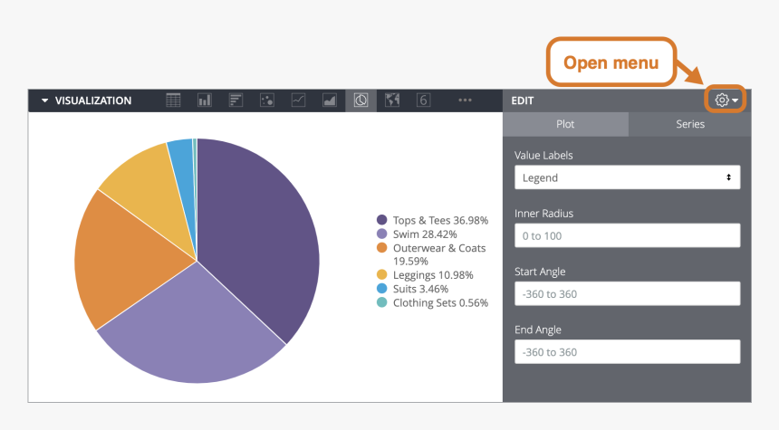This screenshot has height=430, width=779.
Task: Click the End Angle input field
Action: pyautogui.click(x=627, y=351)
